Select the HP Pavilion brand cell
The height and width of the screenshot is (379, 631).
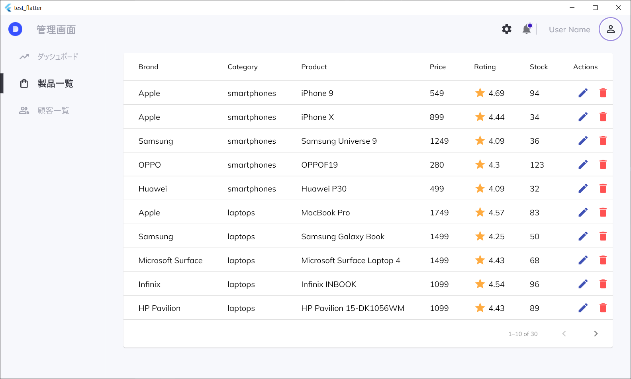point(159,308)
